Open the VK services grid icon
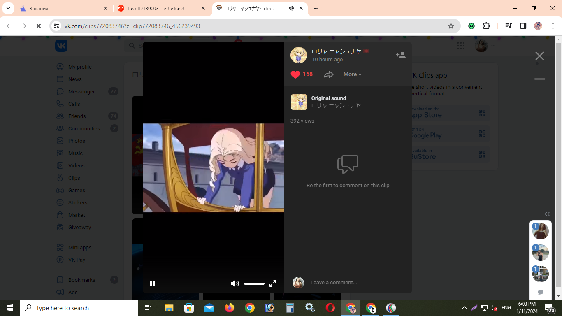 (461, 46)
